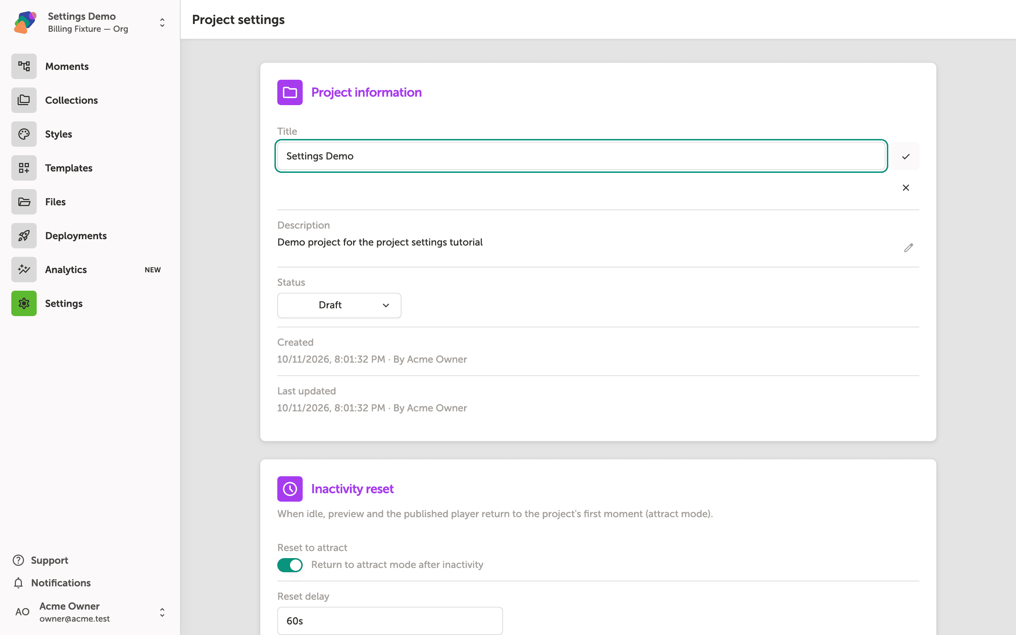
Task: Edit the description with the pencil icon
Action: point(908,248)
